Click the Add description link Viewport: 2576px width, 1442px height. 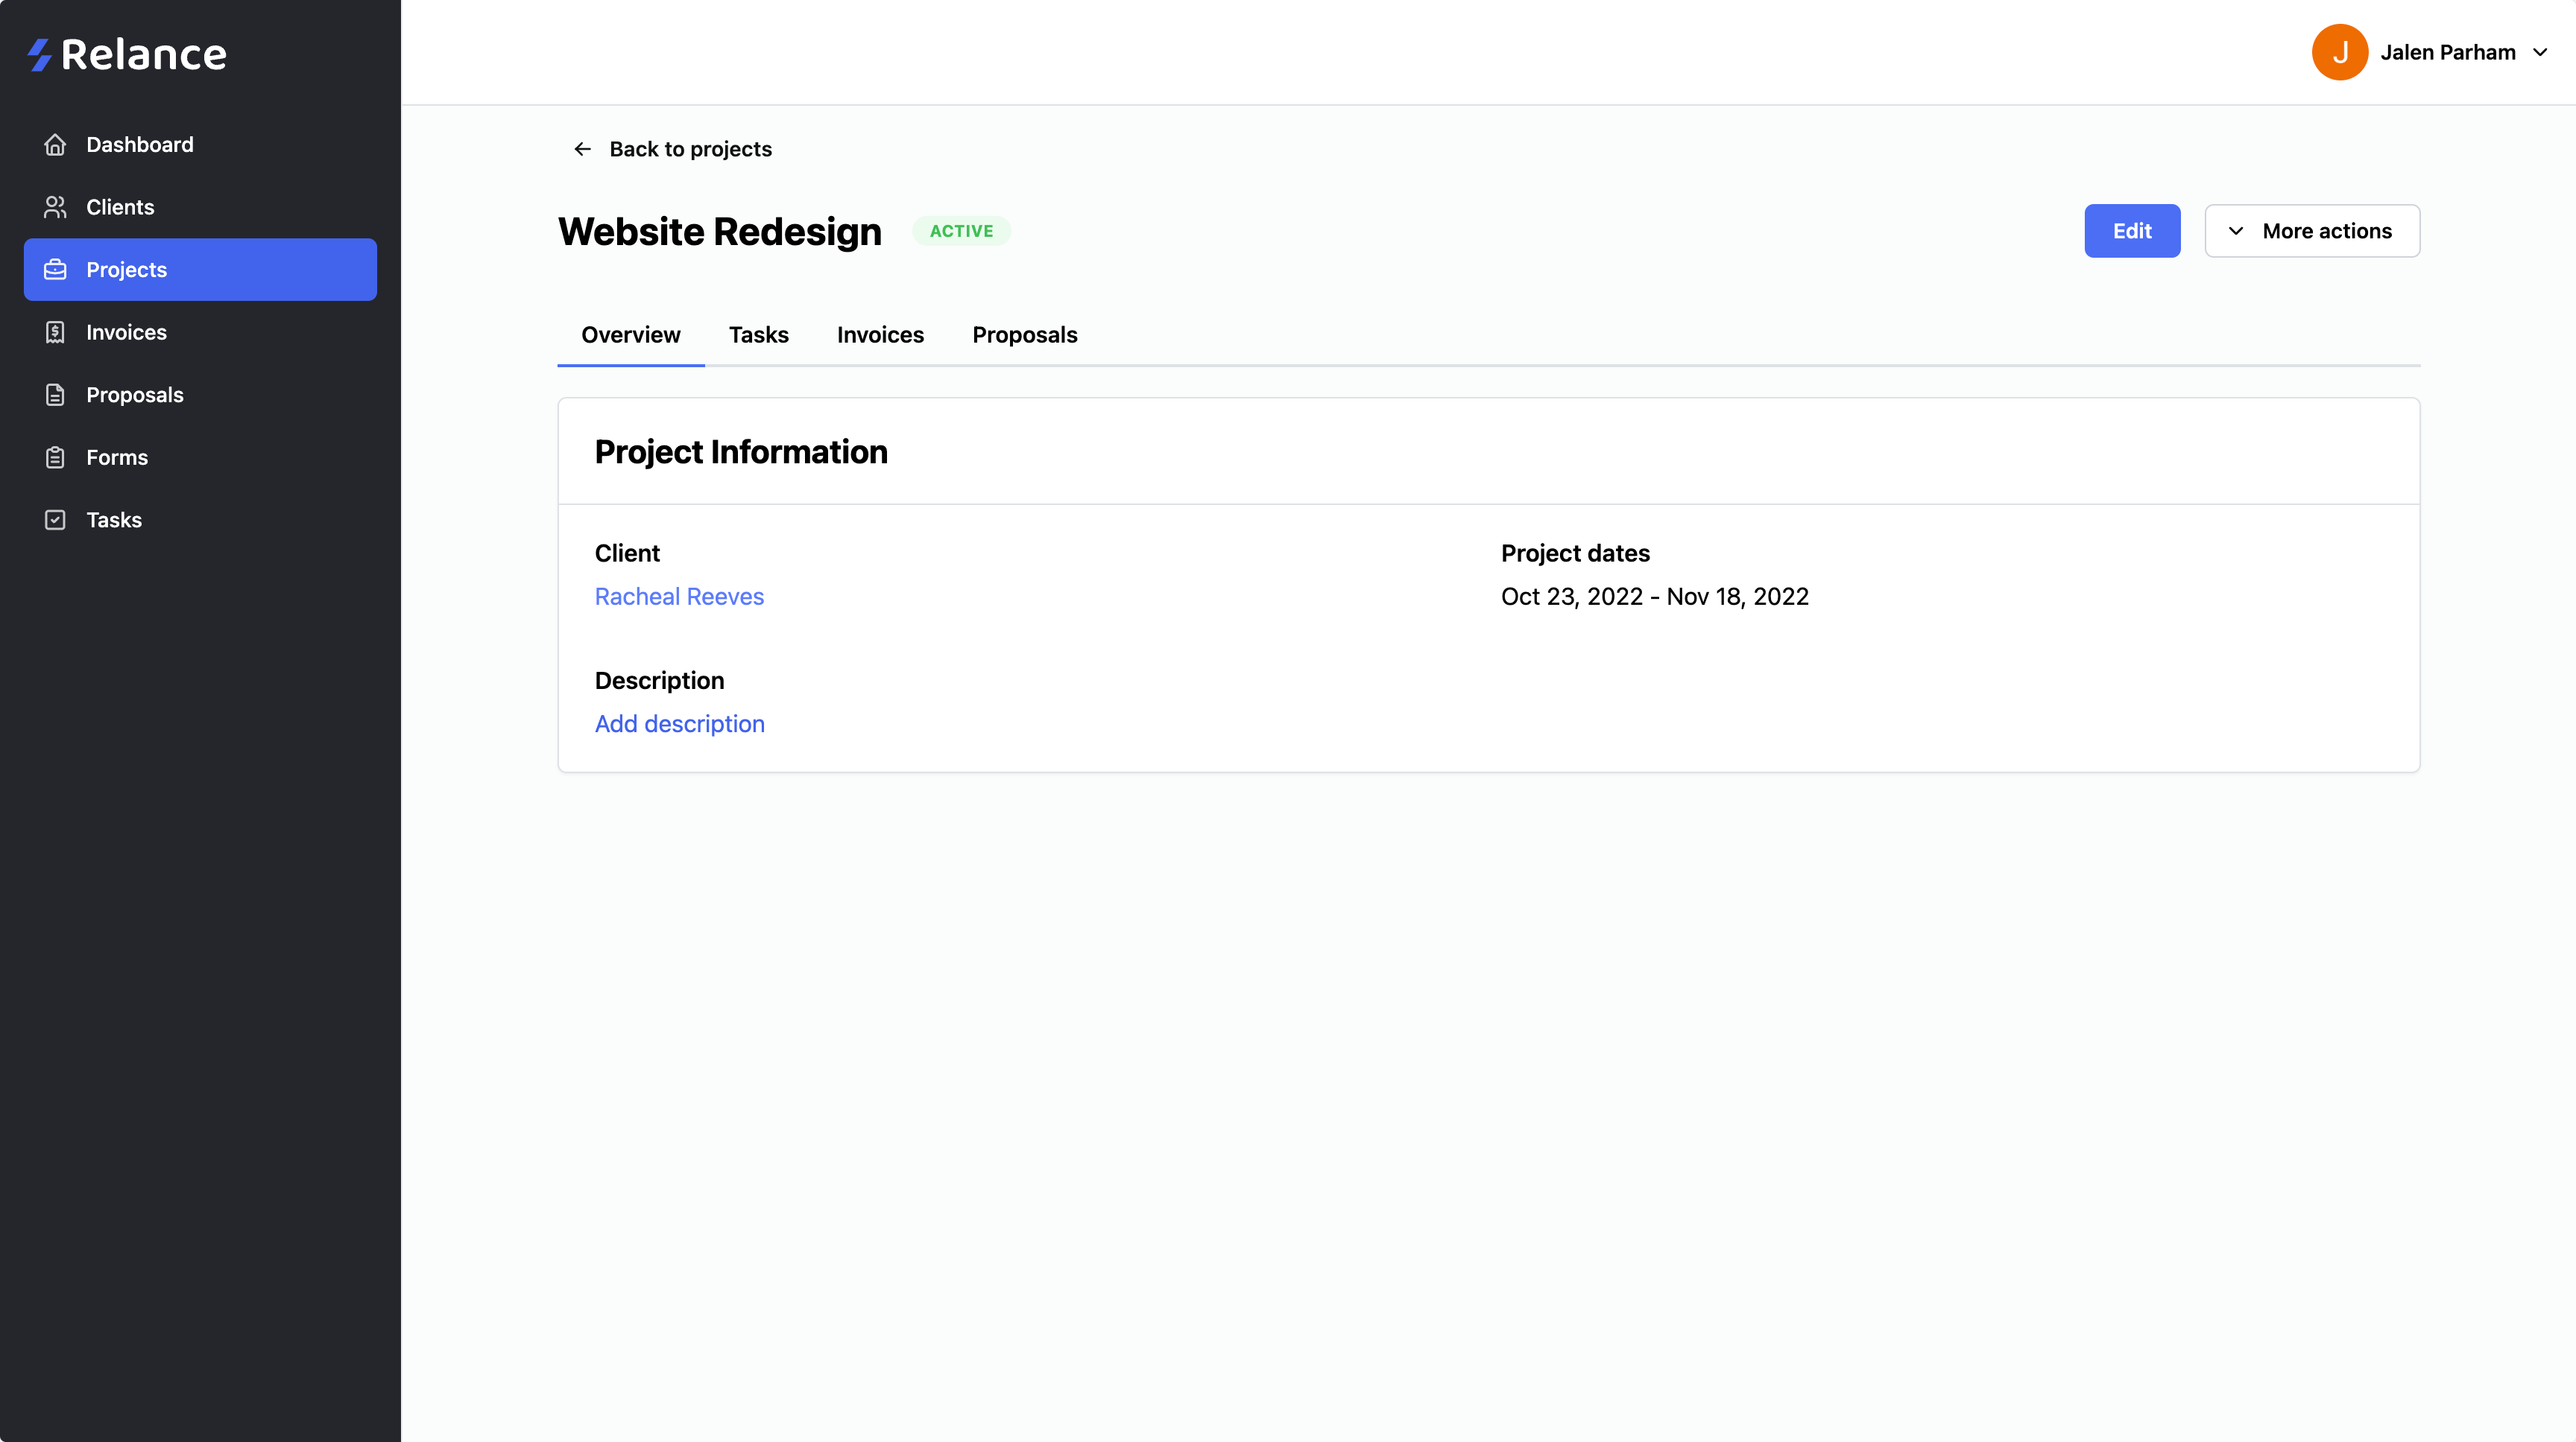point(679,723)
